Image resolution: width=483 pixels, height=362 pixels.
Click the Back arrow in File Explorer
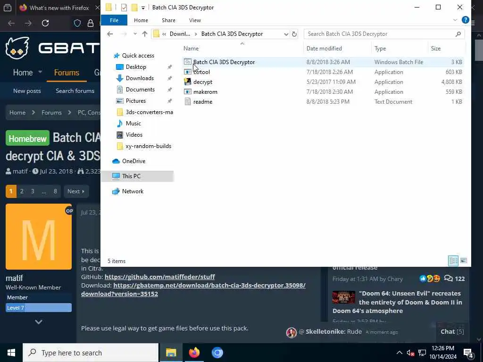click(110, 34)
